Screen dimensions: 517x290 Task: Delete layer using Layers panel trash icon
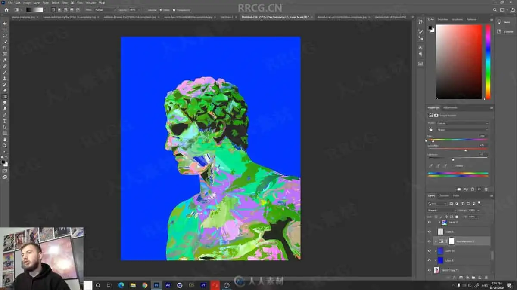click(x=486, y=277)
